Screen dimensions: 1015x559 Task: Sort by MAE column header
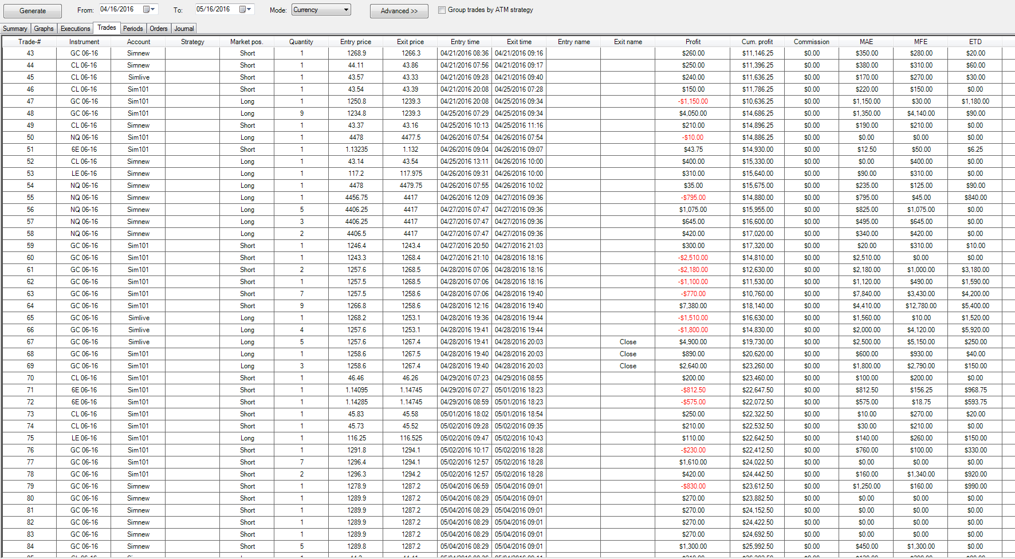point(866,42)
